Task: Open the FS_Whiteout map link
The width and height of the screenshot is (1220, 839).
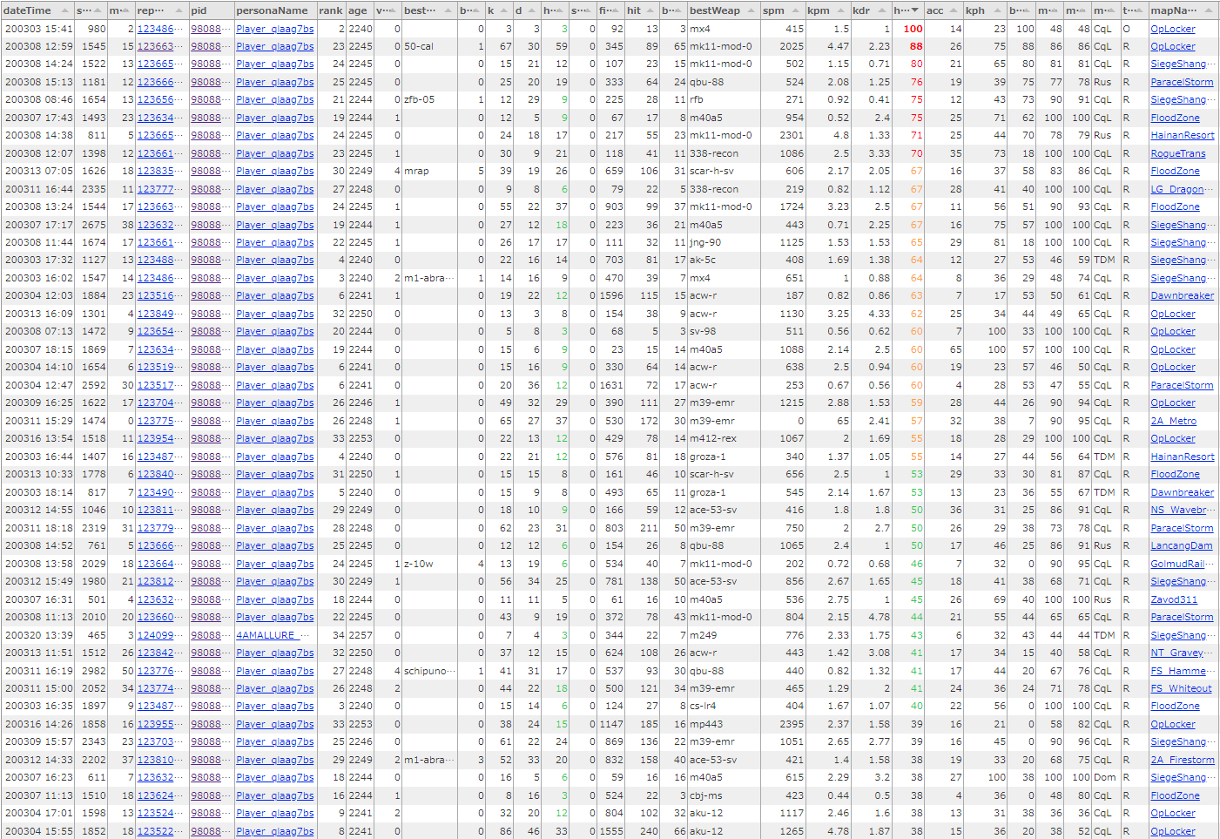Action: pyautogui.click(x=1182, y=688)
